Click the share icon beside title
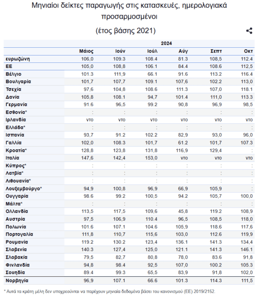This screenshot has height=295, width=259. [249, 31]
